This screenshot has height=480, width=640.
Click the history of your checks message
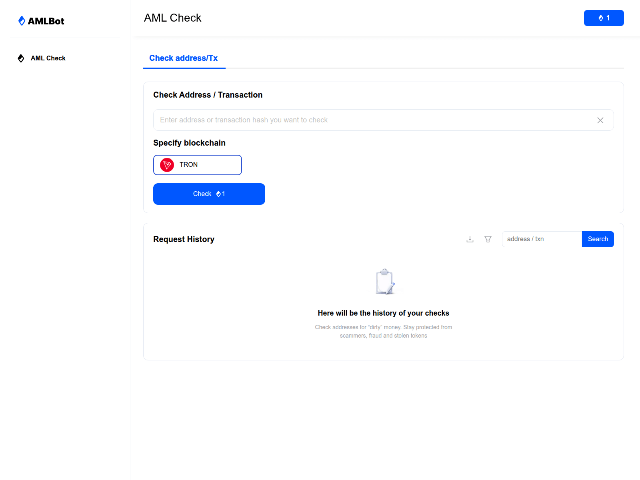tap(383, 313)
